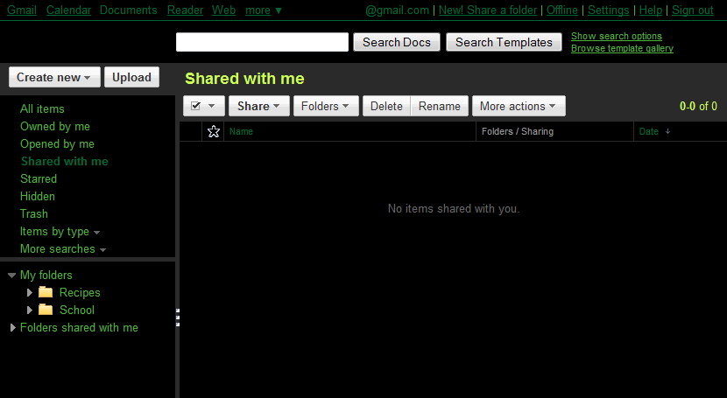Open Browse template gallery link
Screen dimensions: 727x398
622,48
